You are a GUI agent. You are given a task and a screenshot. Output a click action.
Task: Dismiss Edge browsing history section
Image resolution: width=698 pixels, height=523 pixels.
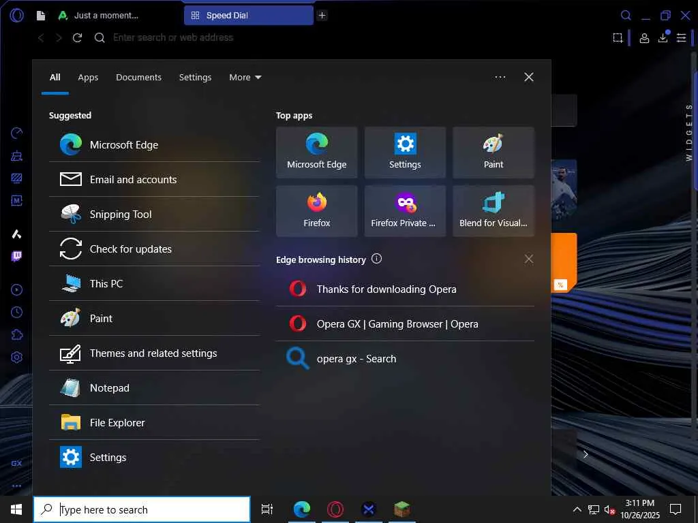528,259
